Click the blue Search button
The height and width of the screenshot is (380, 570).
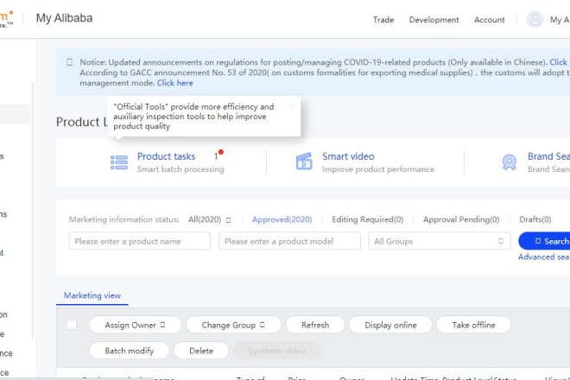tap(544, 241)
